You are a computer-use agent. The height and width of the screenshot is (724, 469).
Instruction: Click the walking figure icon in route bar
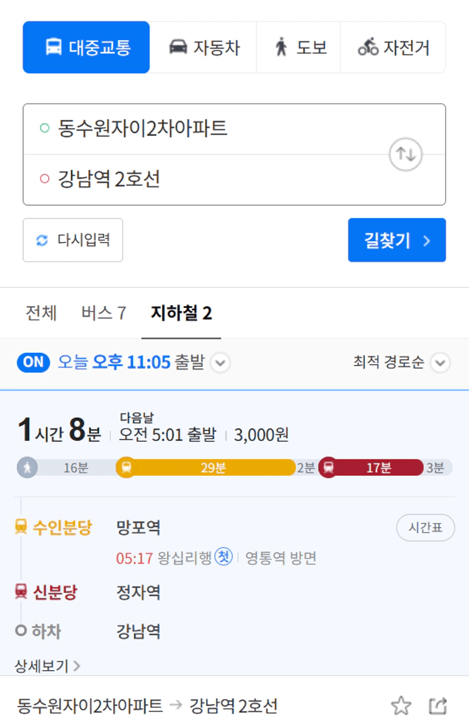pyautogui.click(x=27, y=468)
